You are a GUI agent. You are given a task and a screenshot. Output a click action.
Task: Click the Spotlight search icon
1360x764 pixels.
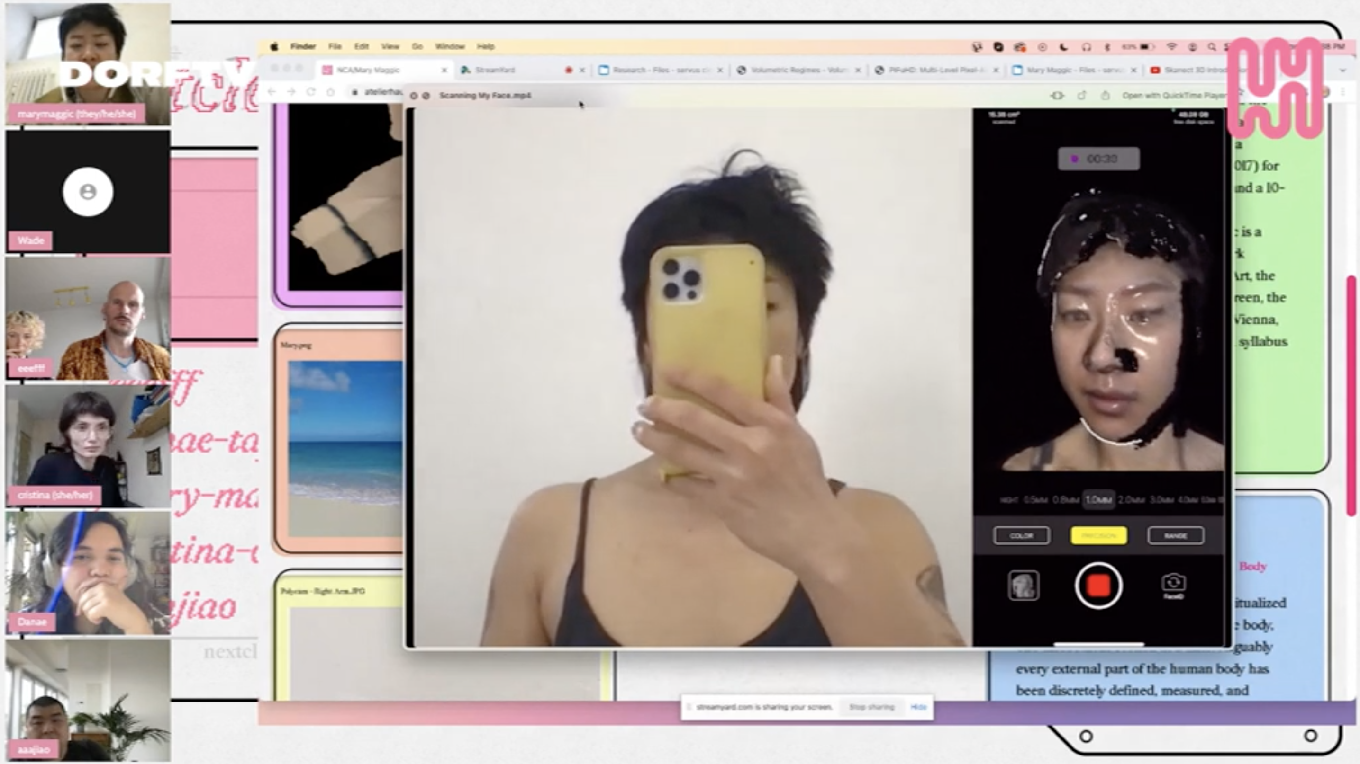tap(1212, 47)
